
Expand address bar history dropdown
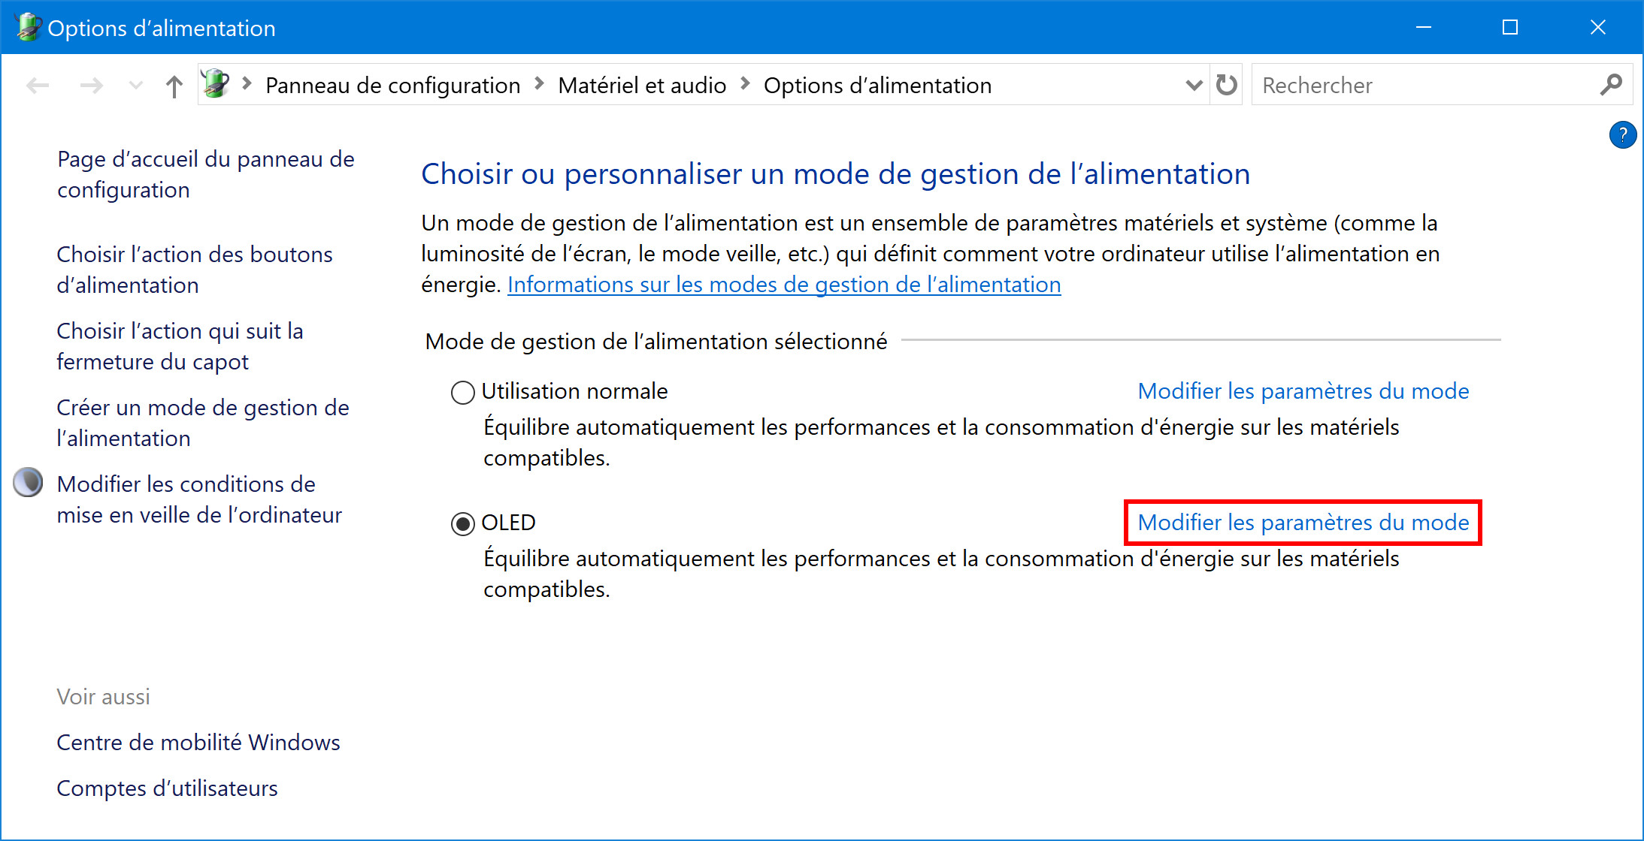coord(1194,85)
